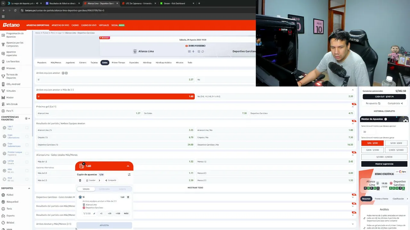Collapse Resultado del partido / Ambos Equipos Anotan

353,123
